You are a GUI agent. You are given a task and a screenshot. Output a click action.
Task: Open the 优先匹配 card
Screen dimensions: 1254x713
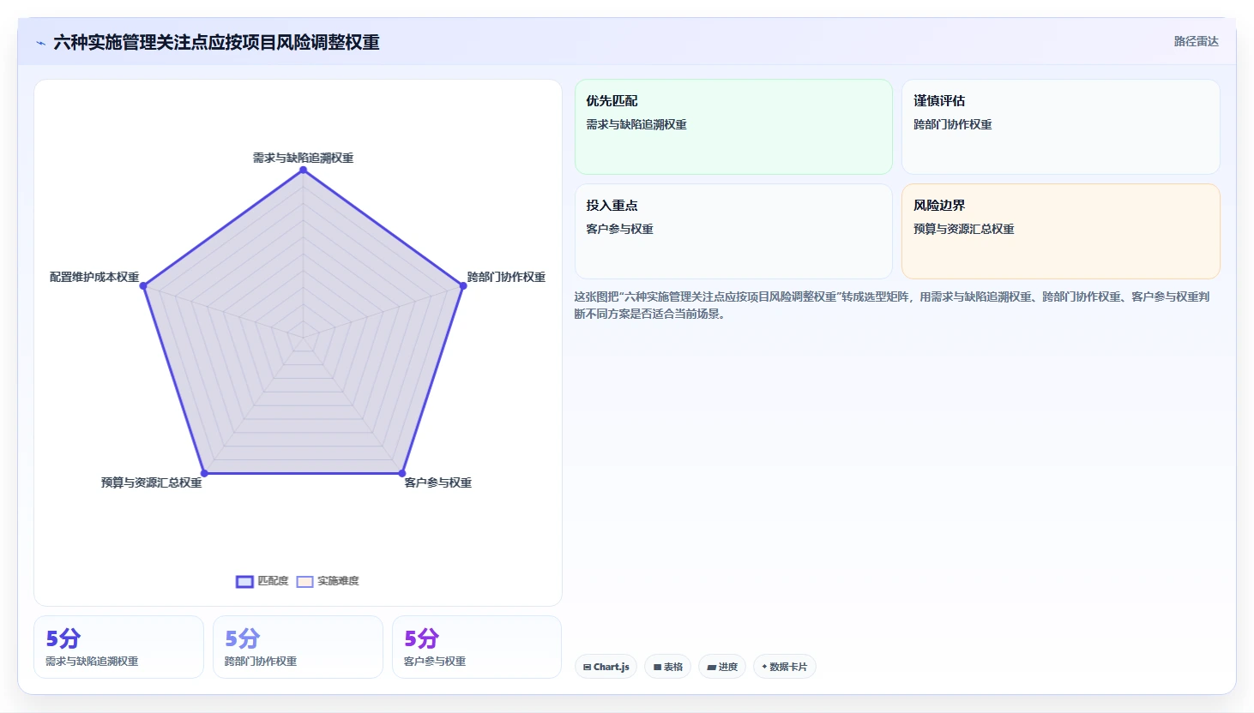733,127
